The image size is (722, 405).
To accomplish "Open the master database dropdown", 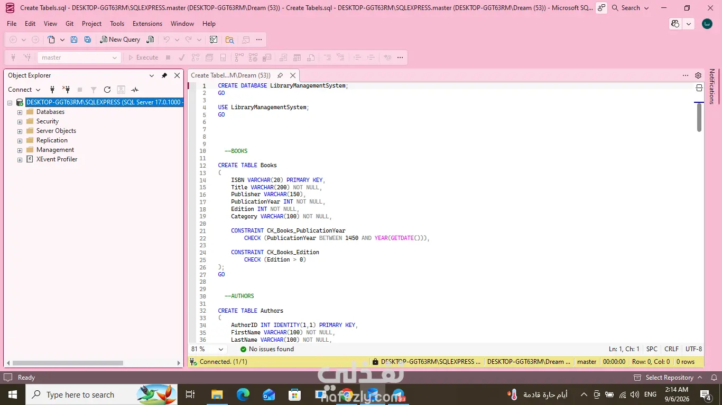I will click(79, 57).
